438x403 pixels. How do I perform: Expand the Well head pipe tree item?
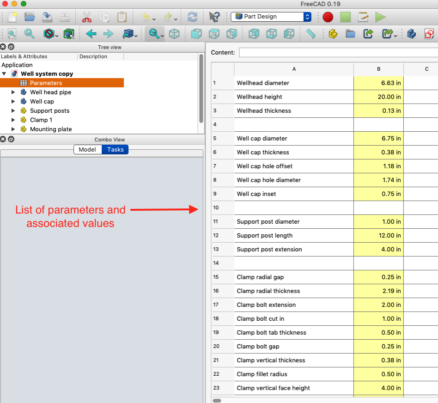(x=13, y=92)
